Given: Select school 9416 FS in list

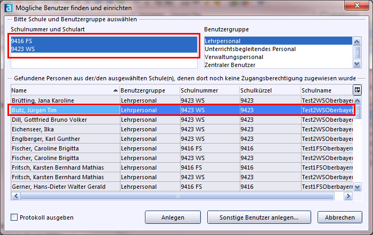Looking at the screenshot, I should 104,41.
